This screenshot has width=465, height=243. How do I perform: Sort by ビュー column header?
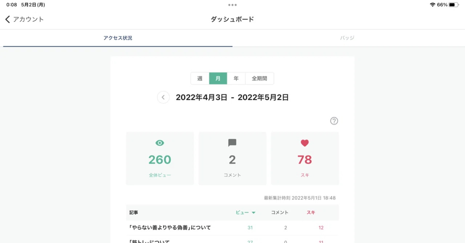pyautogui.click(x=246, y=213)
